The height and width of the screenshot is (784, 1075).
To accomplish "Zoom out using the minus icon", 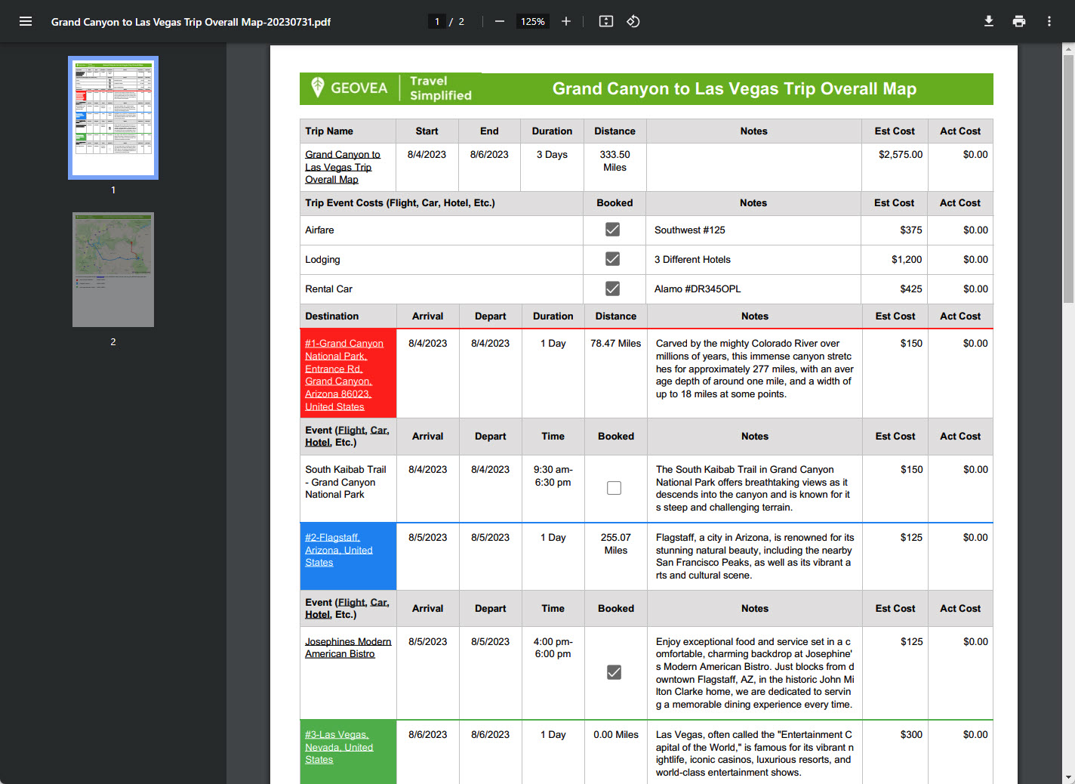I will 499,21.
